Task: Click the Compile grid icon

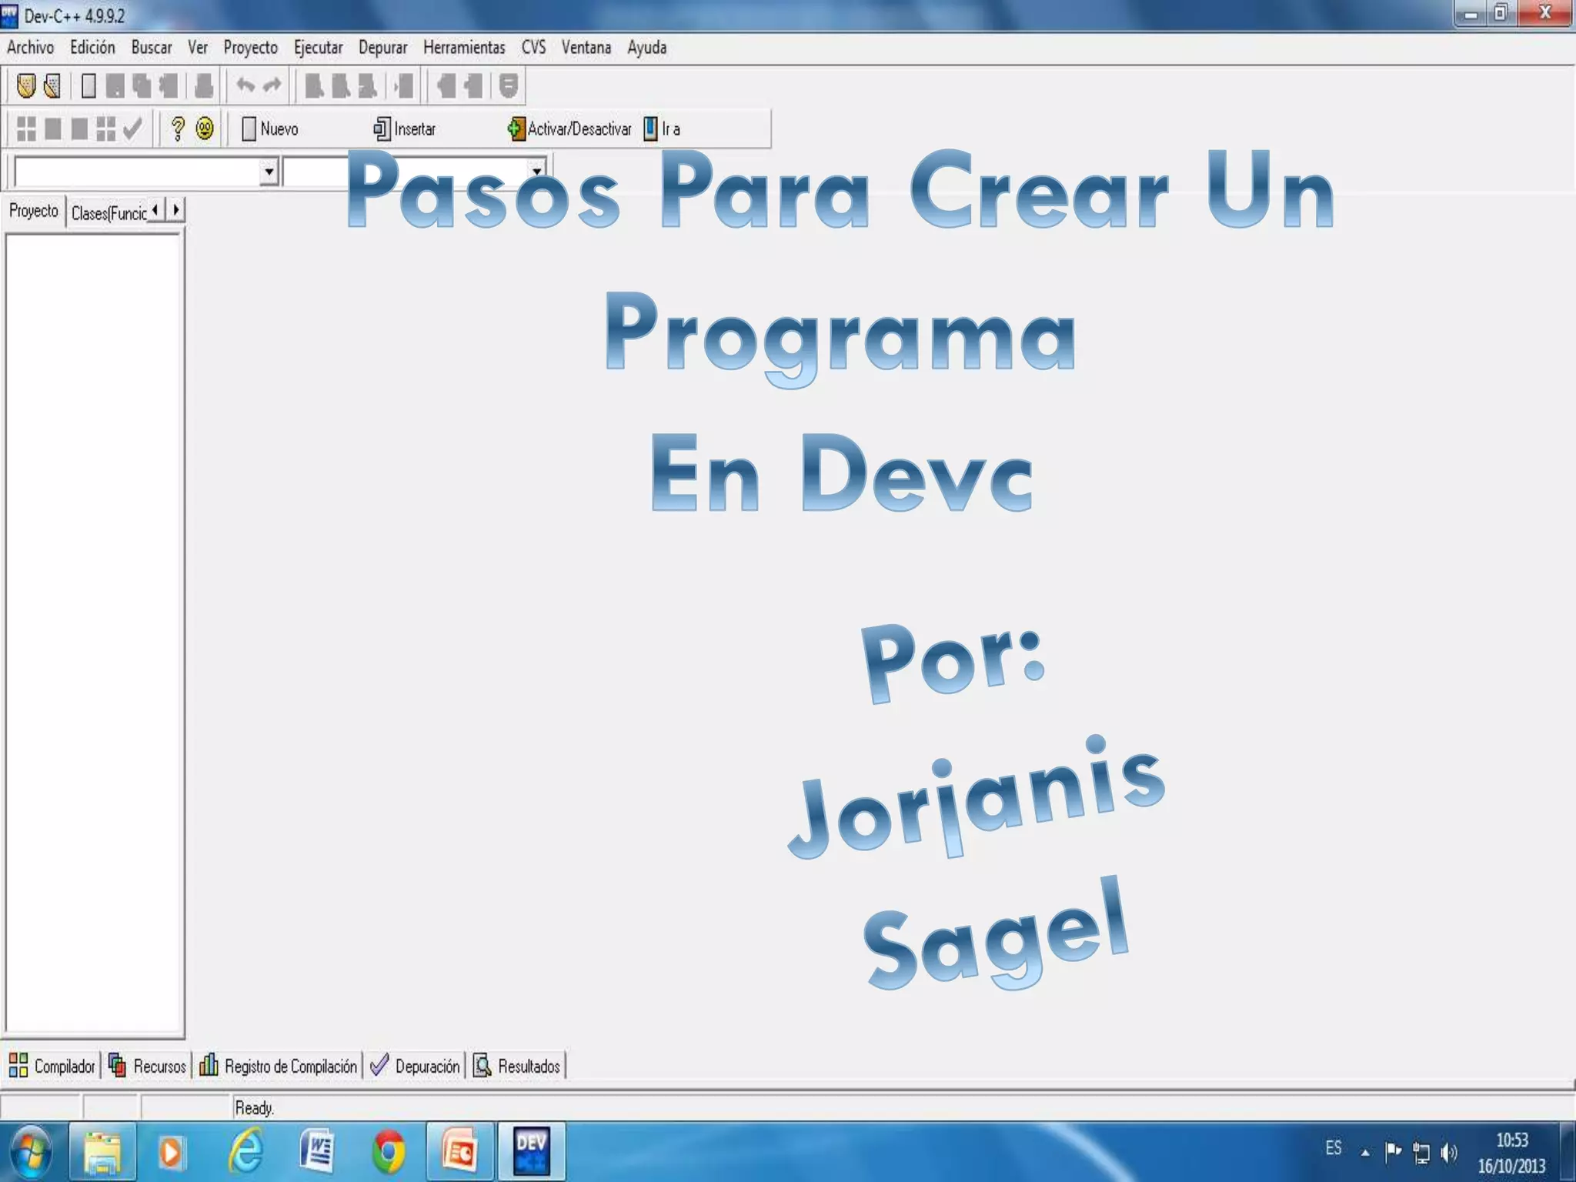Action: tap(26, 129)
